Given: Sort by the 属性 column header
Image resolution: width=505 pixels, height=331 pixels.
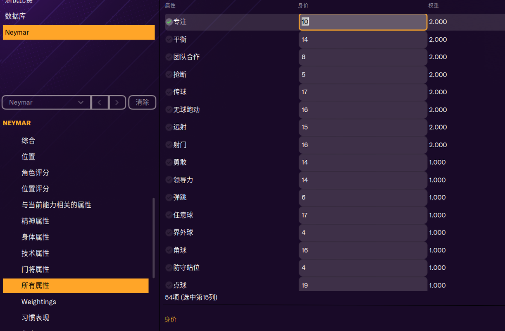Looking at the screenshot, I should [x=170, y=6].
